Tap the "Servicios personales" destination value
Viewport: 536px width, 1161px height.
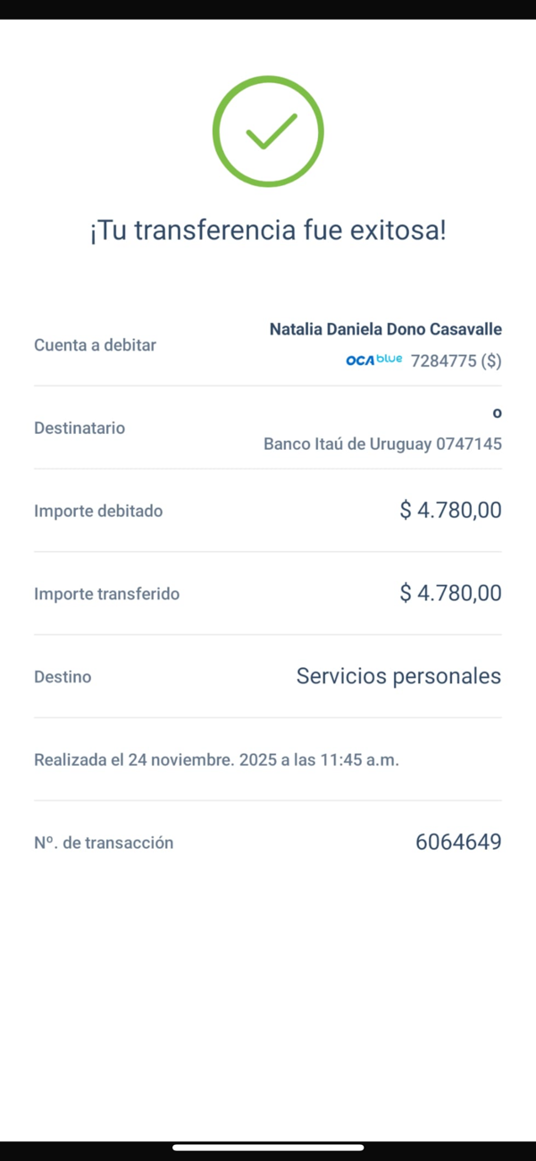tap(398, 676)
